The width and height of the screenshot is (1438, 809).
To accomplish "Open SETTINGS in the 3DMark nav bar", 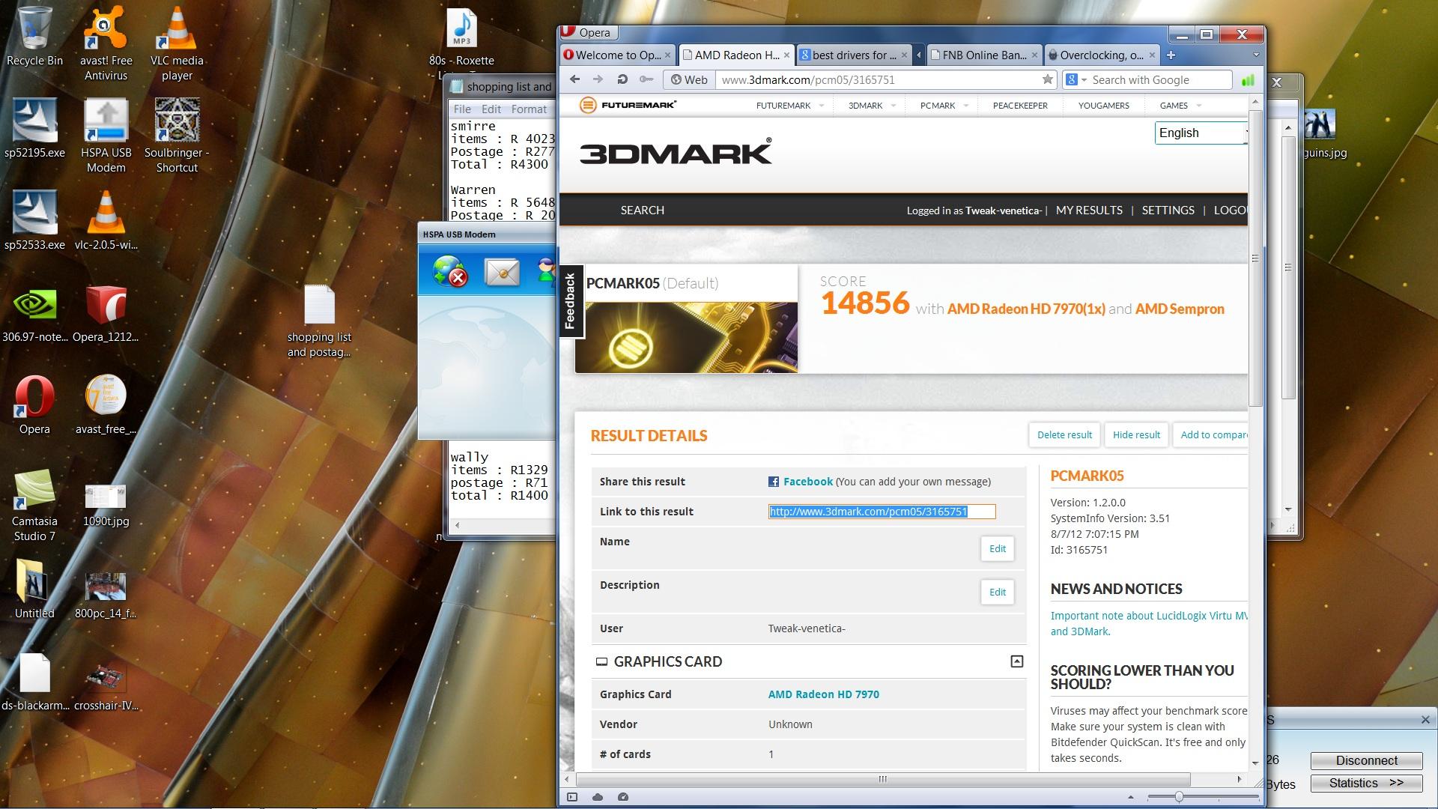I will [x=1168, y=210].
